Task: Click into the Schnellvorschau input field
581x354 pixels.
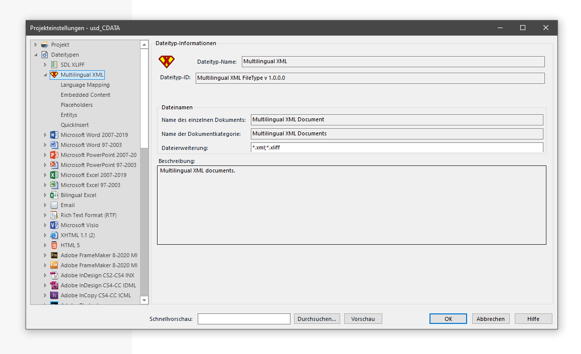Action: (244, 319)
